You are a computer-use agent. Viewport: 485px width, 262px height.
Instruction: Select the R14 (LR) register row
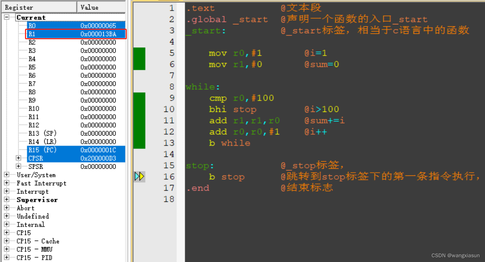[x=76, y=142]
